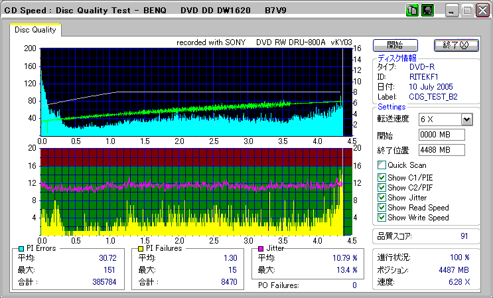Screen dimensions: 493x298
Task: Select the Disc Quality tab
Action: coord(35,30)
